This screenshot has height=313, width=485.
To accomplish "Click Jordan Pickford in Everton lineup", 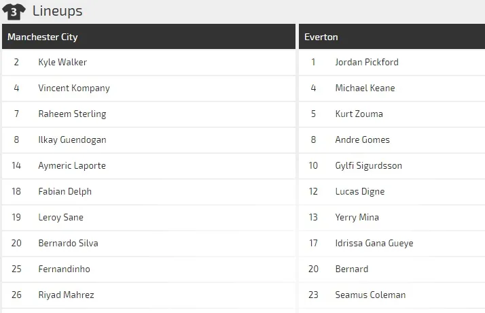I will tap(367, 62).
